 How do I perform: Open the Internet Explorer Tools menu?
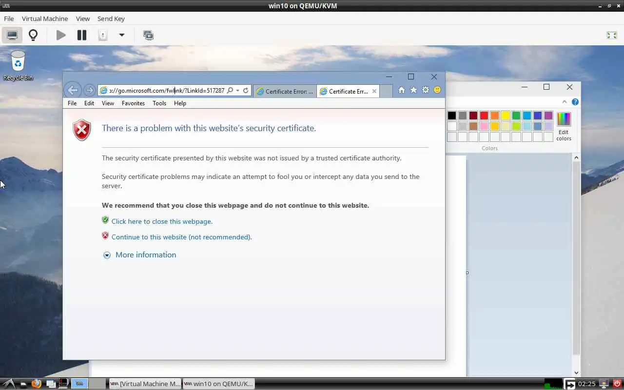(159, 103)
